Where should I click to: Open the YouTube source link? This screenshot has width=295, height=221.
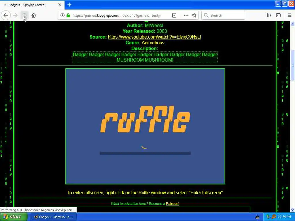154,37
